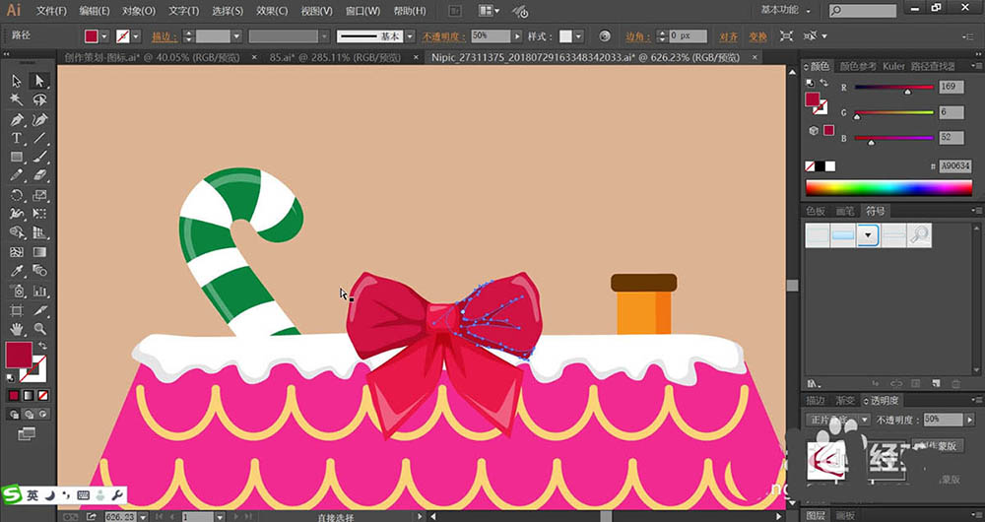This screenshot has height=522, width=985.
Task: Click the 对齐 align link
Action: pos(728,36)
